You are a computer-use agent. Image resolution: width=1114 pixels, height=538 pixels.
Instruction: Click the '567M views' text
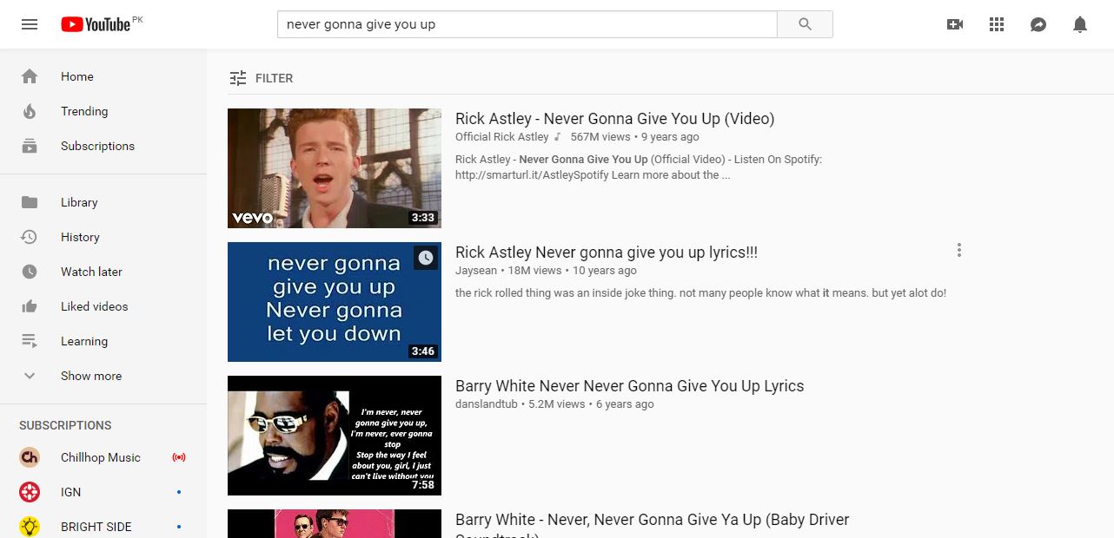pos(600,137)
